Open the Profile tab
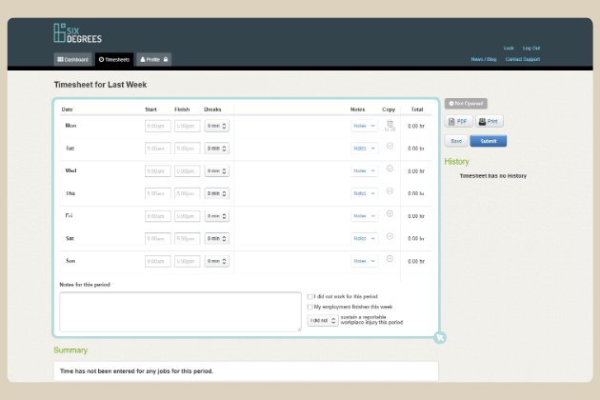The image size is (600, 400). [x=154, y=59]
